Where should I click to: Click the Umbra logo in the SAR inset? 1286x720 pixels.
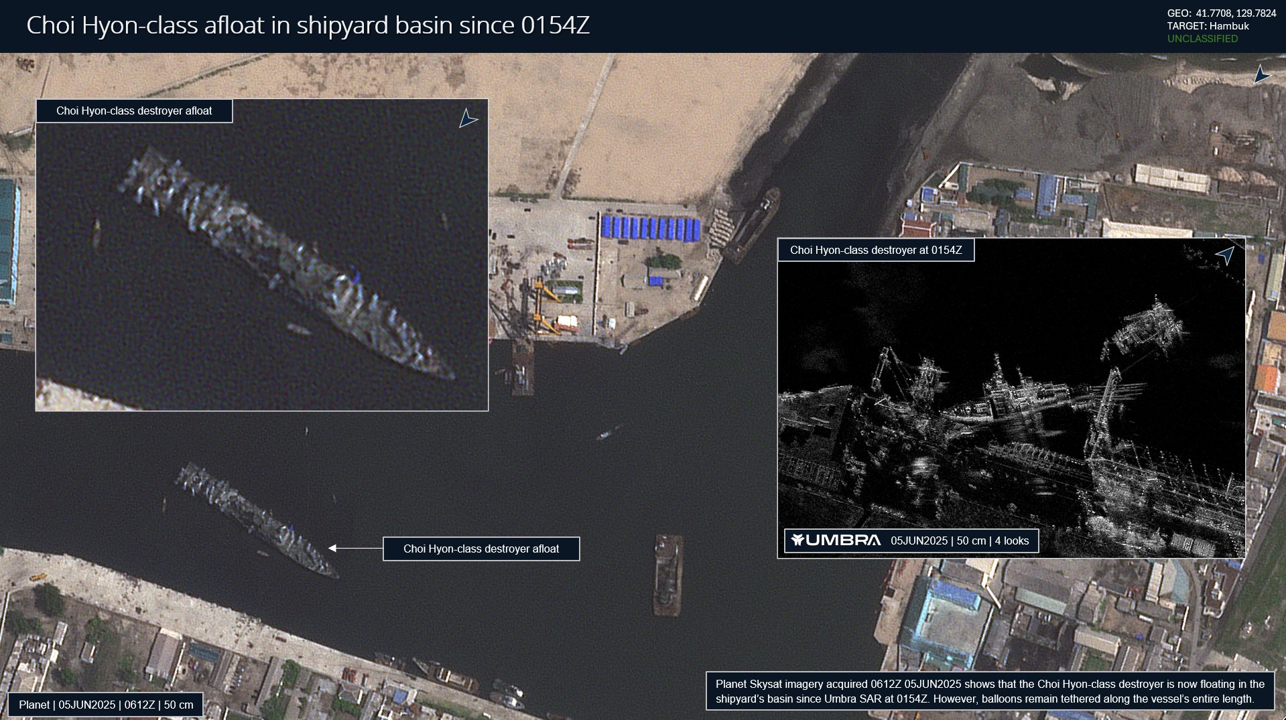tap(836, 541)
